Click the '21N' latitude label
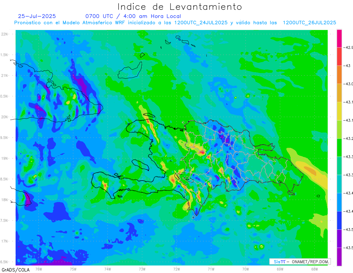 [x=5, y=76]
